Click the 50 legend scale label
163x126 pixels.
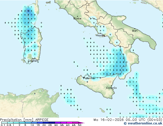pos(79,125)
